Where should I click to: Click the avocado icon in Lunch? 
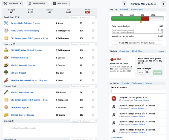(x=6, y=65)
